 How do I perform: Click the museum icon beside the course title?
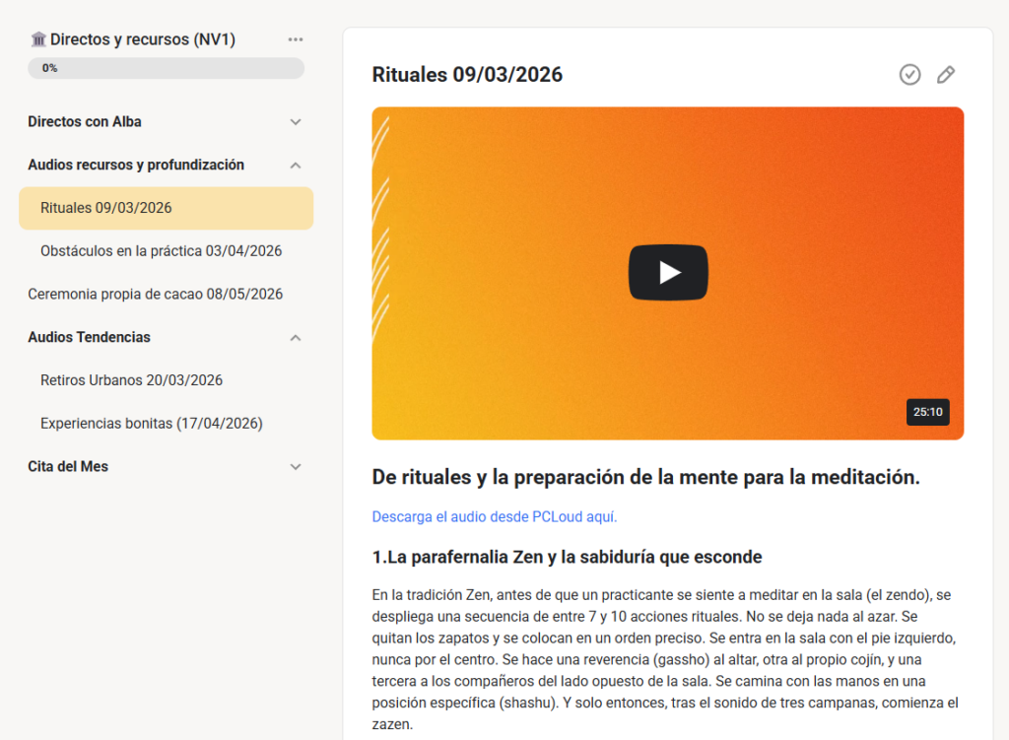tap(38, 39)
